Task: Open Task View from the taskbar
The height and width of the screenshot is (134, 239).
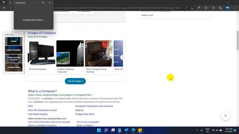Action: [113, 130]
